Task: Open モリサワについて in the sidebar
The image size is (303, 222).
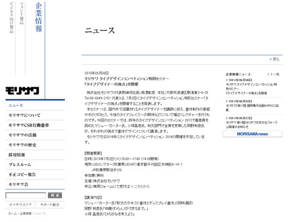Action: tap(24, 115)
